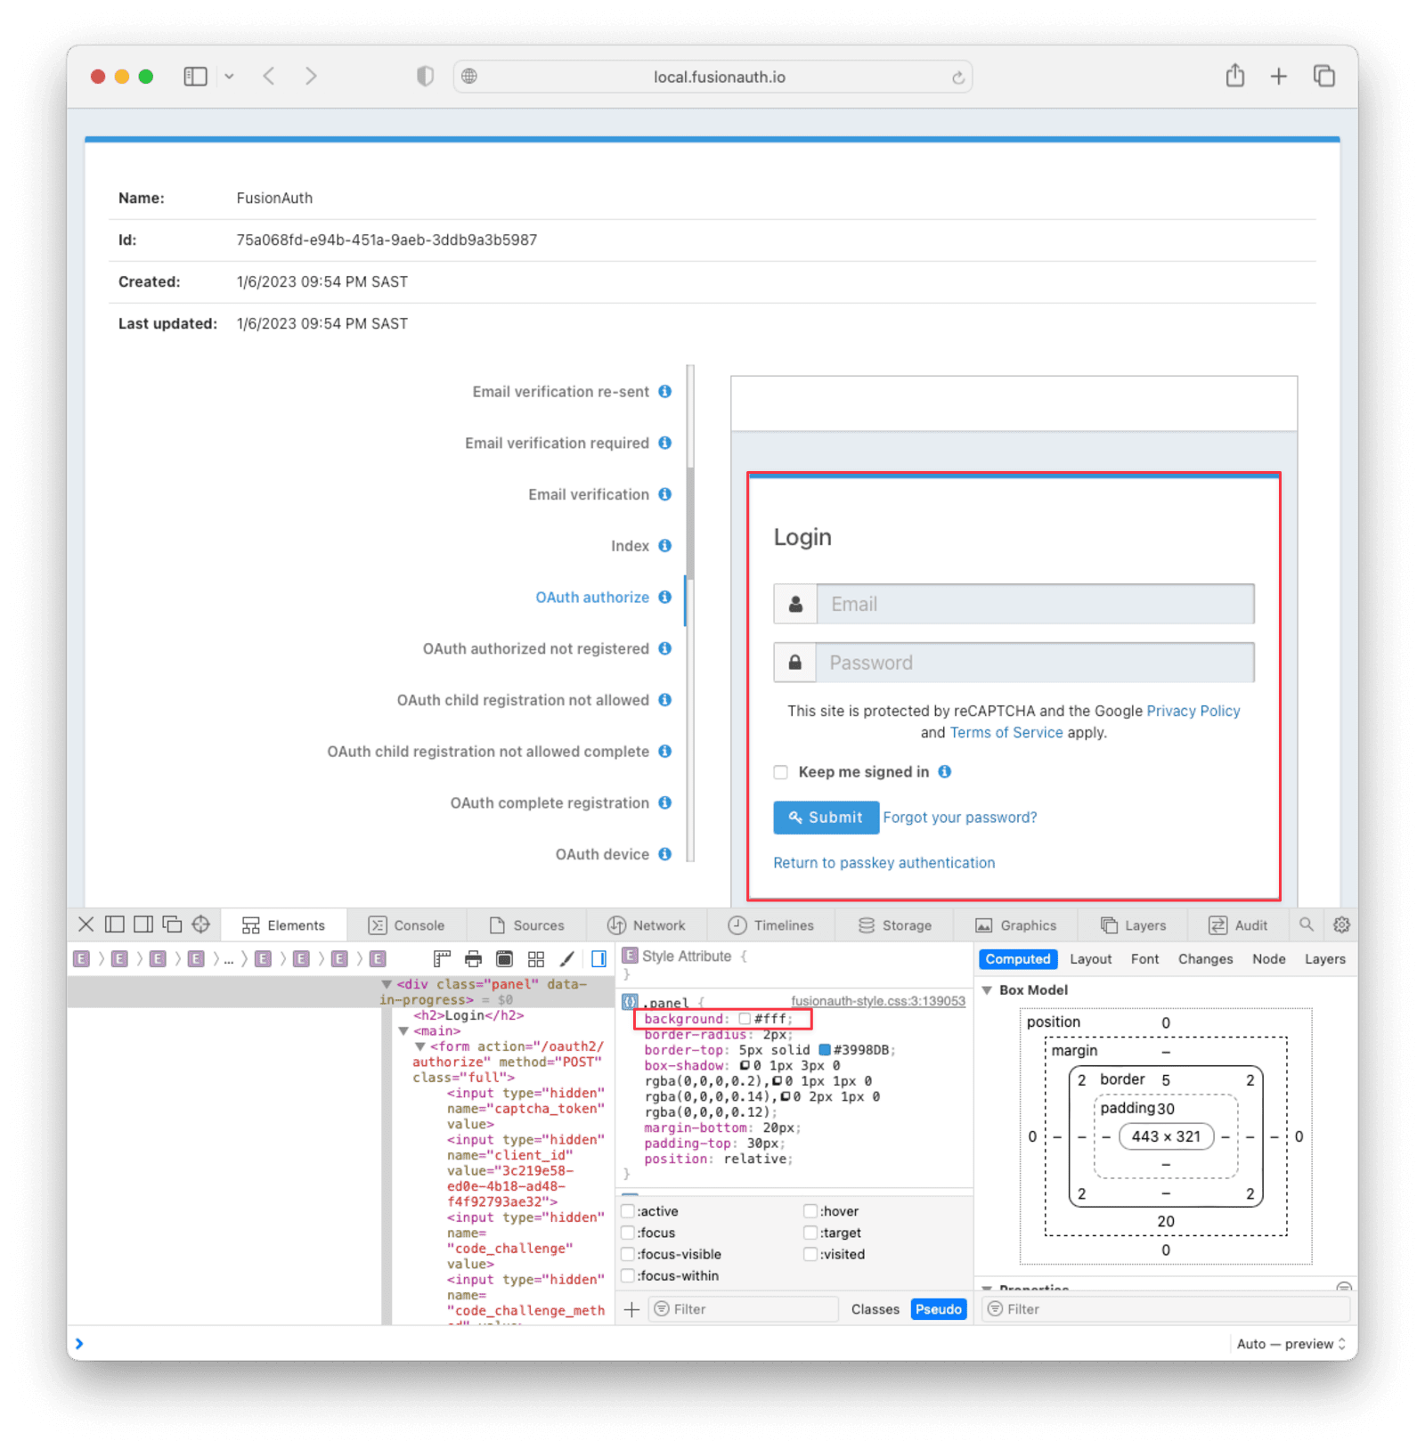Collapse the Box Model section
The image size is (1425, 1449).
point(987,990)
